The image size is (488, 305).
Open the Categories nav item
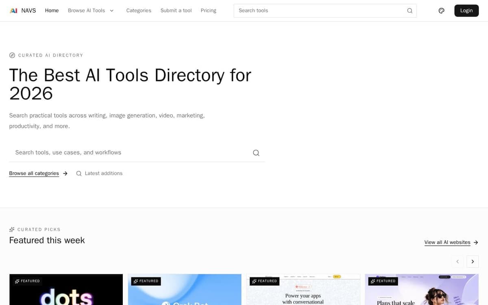pos(139,11)
